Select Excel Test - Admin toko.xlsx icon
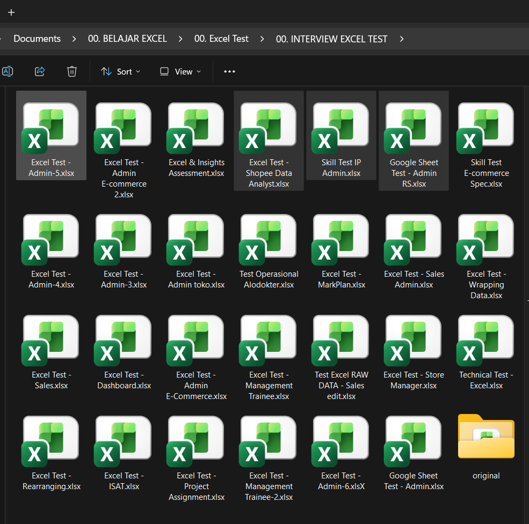Image resolution: width=529 pixels, height=524 pixels. point(195,240)
